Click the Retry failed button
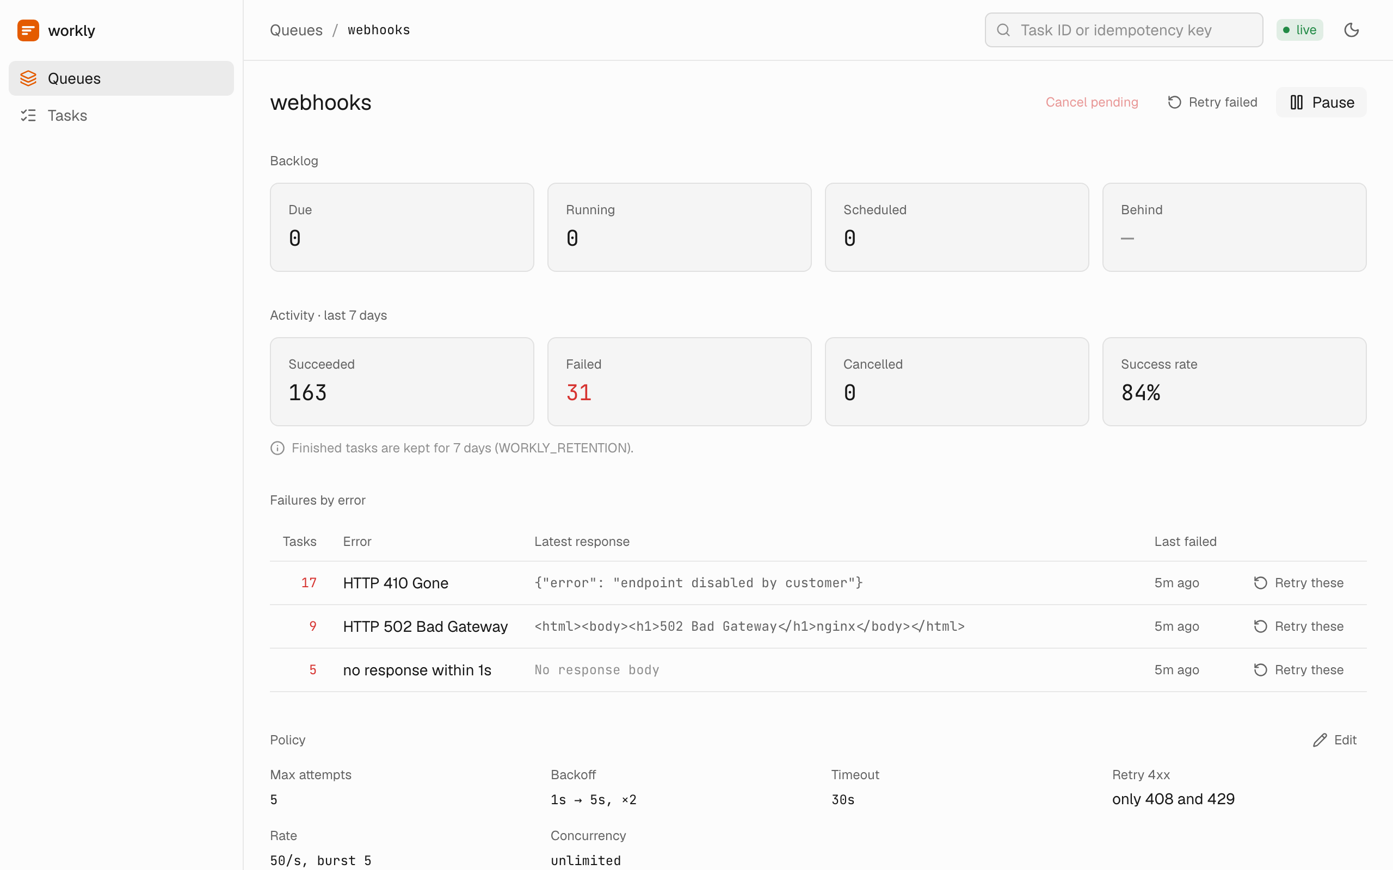This screenshot has width=1393, height=870. point(1212,102)
